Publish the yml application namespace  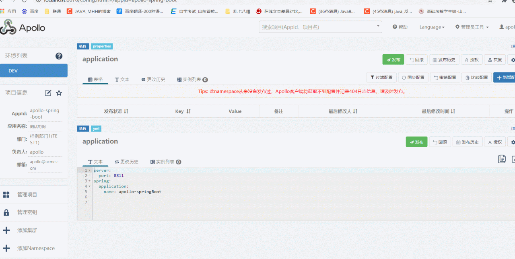coord(416,142)
